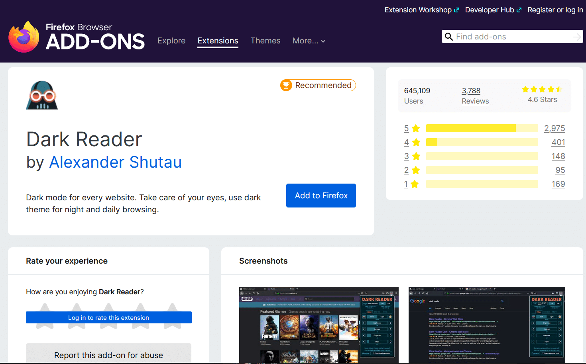Switch to the Explore tab
586x364 pixels.
click(171, 41)
